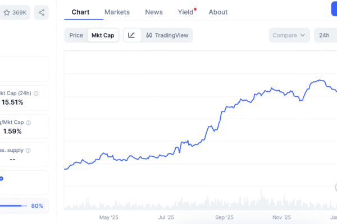Screen dimensions: 337x224
Task: Select the line chart style icon
Action: 131,35
